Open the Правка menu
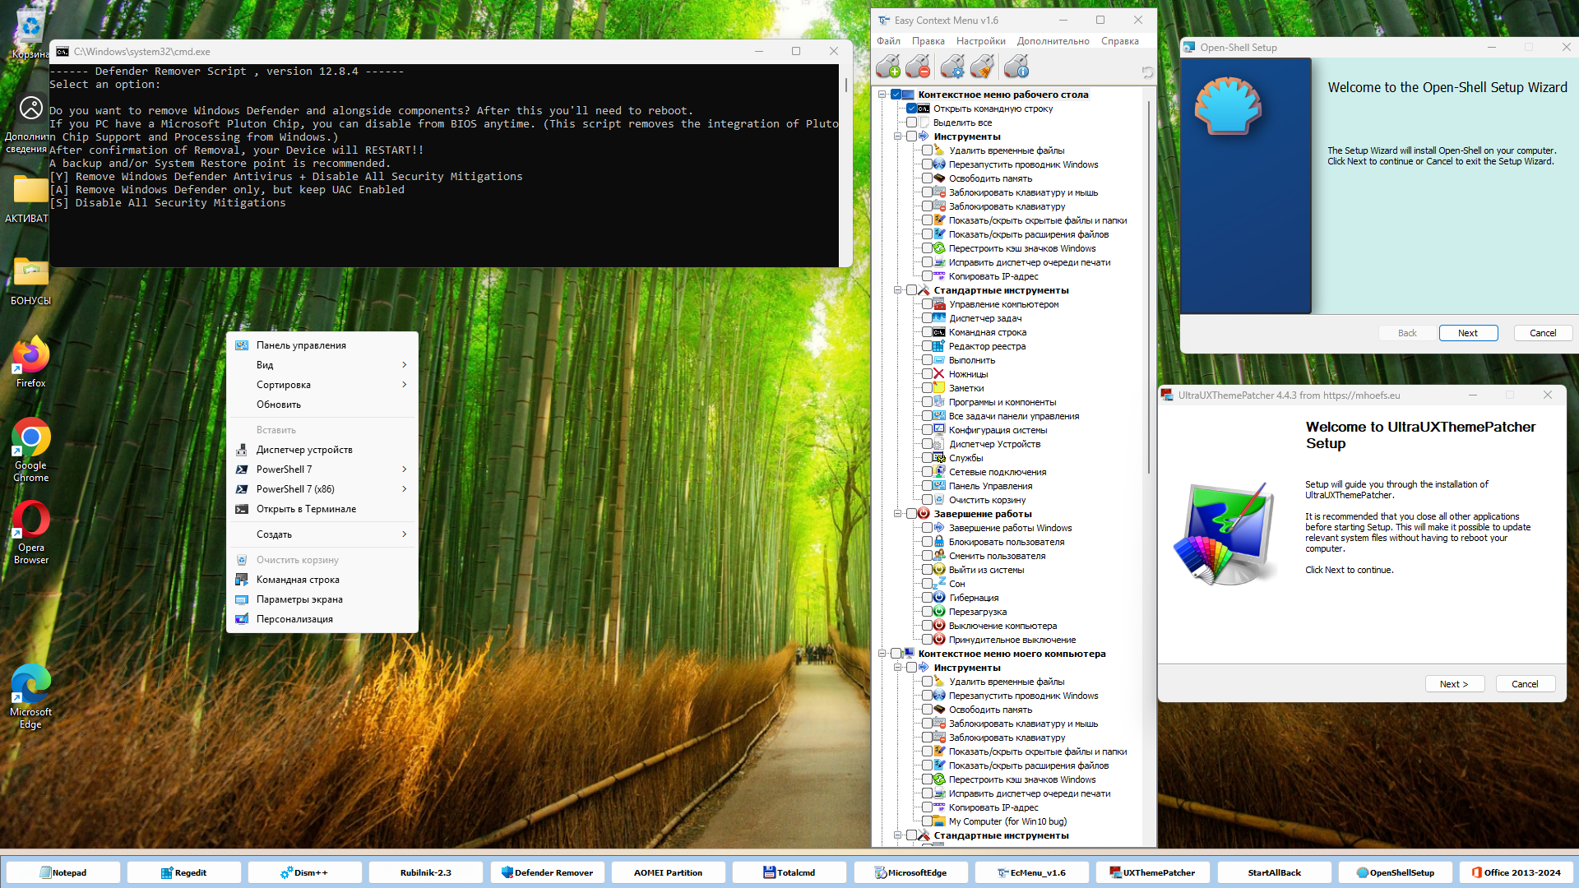This screenshot has height=888, width=1579. click(x=928, y=41)
